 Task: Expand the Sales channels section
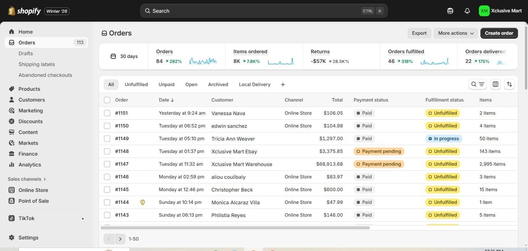pyautogui.click(x=27, y=179)
